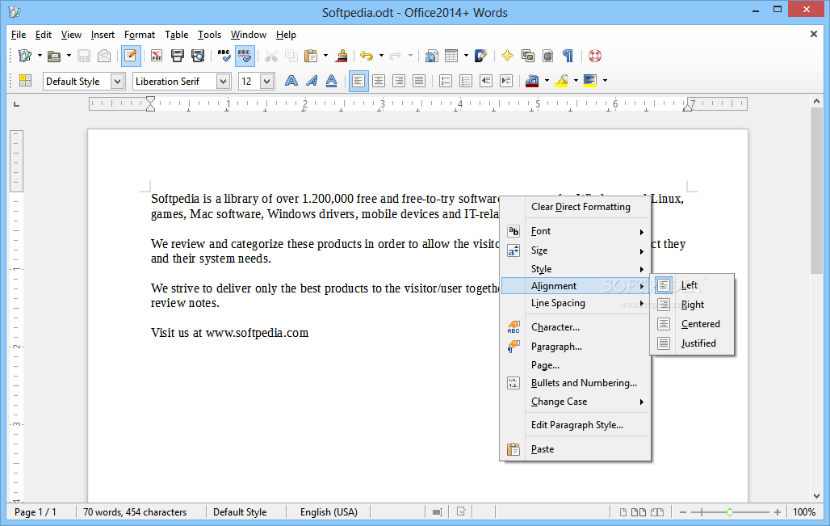Apply Highlighting color swatch
The image size is (830, 526).
click(562, 81)
